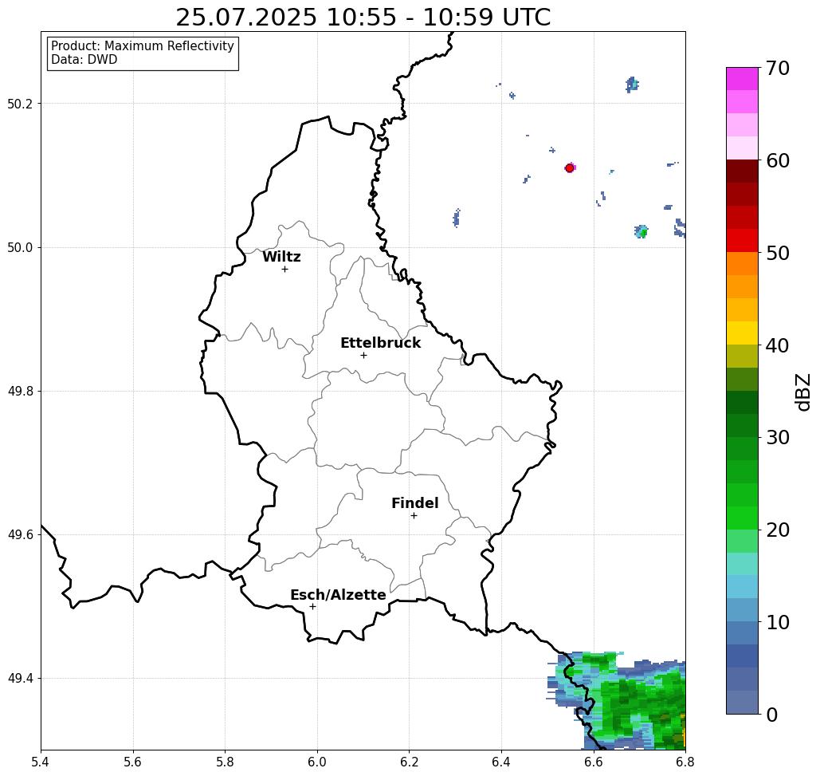Click the 60 label on the colorbar

[777, 160]
